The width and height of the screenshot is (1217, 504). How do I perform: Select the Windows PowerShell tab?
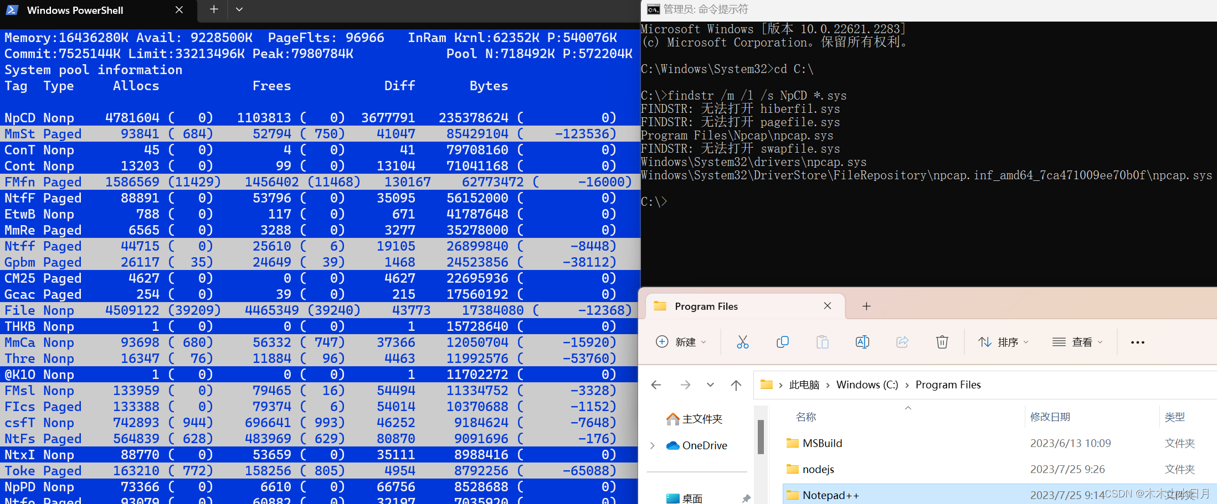pyautogui.click(x=97, y=11)
